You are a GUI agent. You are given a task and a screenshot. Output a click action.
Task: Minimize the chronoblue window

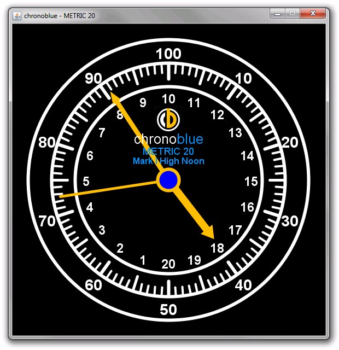point(278,14)
